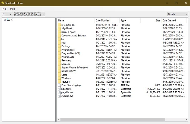Click the 1,642,944 KB size value
This screenshot has width=190, height=124.
pos(153,89)
